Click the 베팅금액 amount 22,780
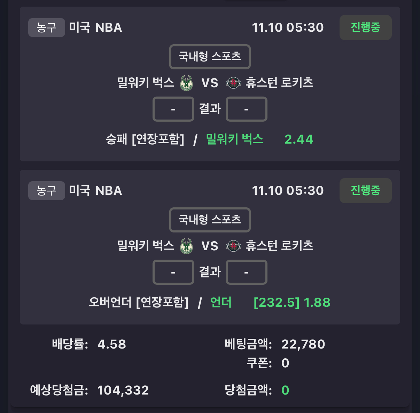 click(303, 344)
